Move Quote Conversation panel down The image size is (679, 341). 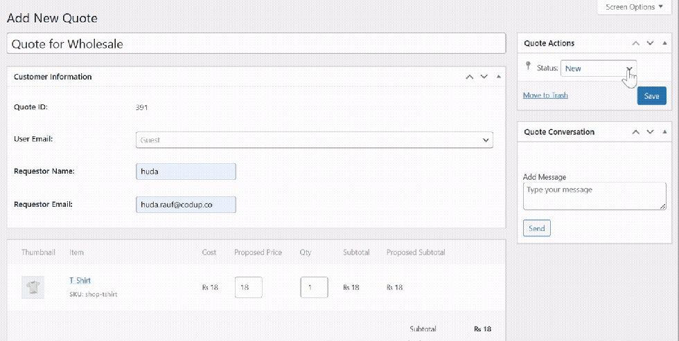click(x=650, y=132)
